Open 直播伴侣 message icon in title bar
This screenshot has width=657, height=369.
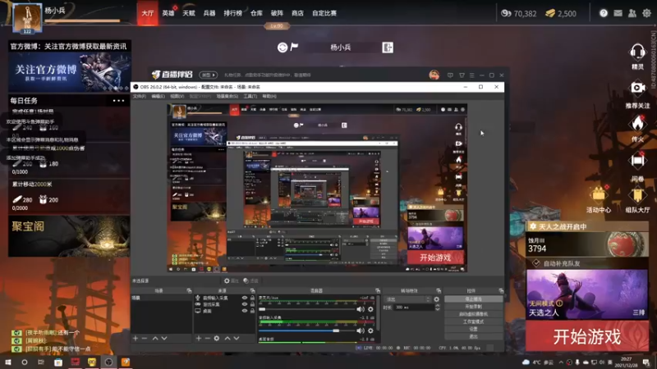pyautogui.click(x=450, y=75)
